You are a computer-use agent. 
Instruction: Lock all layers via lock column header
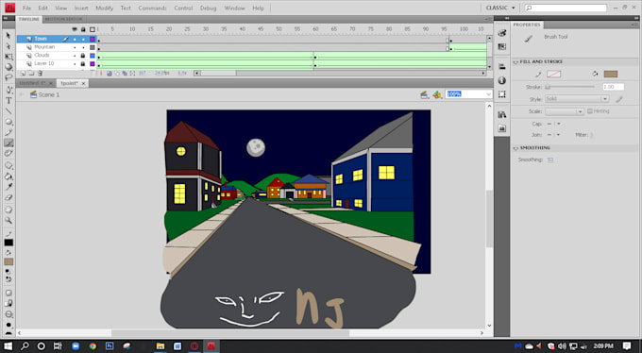[83, 29]
